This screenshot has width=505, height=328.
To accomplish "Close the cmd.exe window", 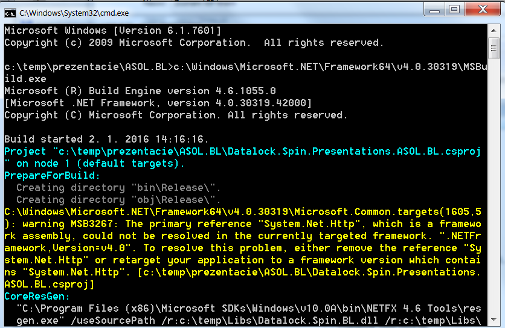I will pos(483,9).
